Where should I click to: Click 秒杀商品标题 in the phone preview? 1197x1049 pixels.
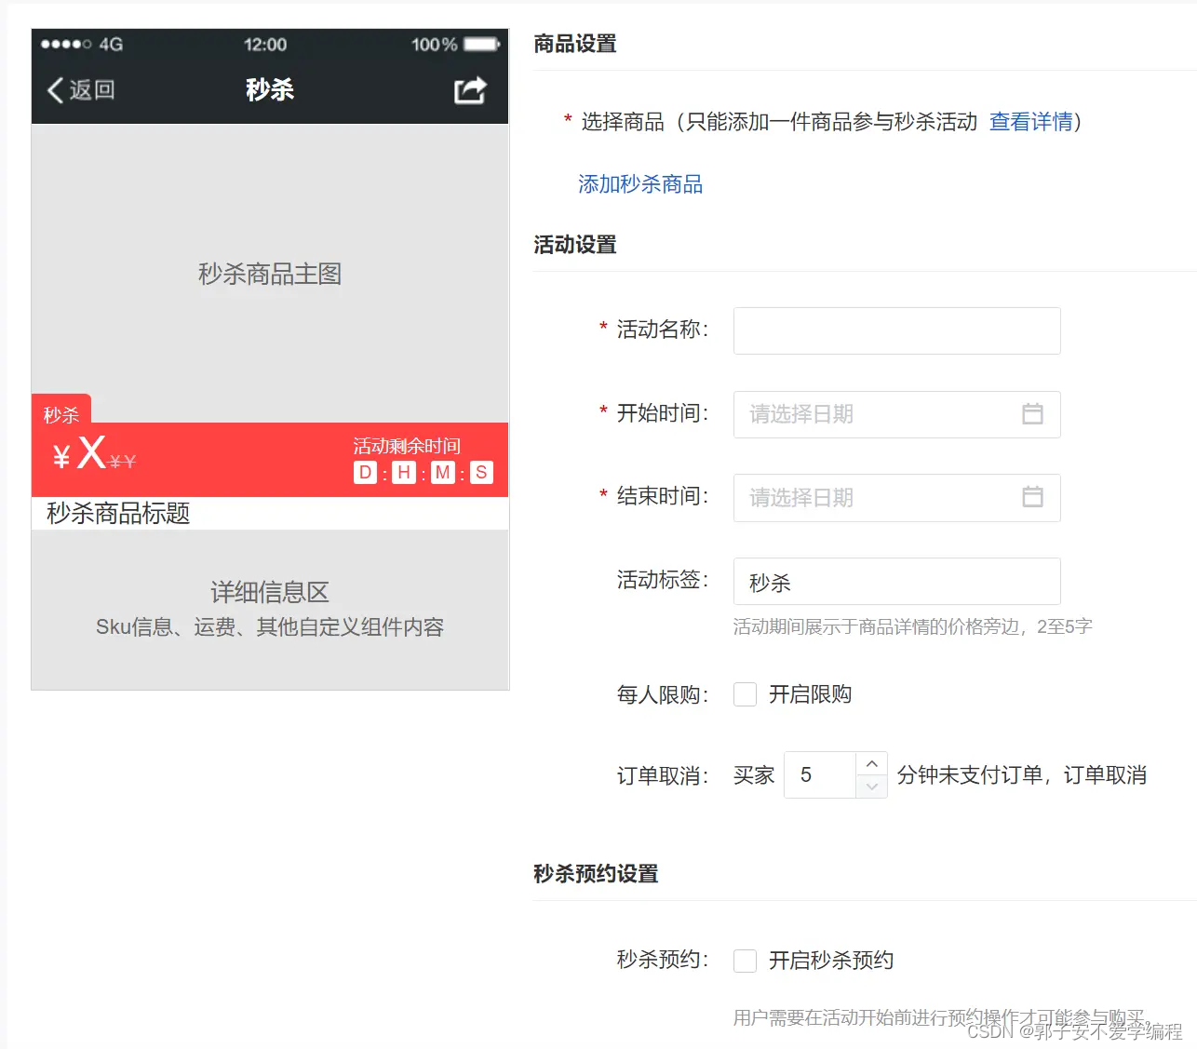[118, 513]
